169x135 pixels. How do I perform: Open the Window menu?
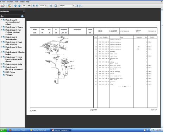point(22,2)
